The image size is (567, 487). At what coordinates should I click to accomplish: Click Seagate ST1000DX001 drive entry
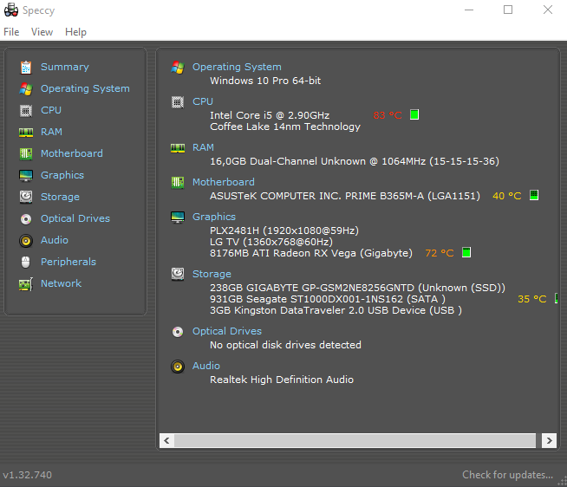point(328,299)
